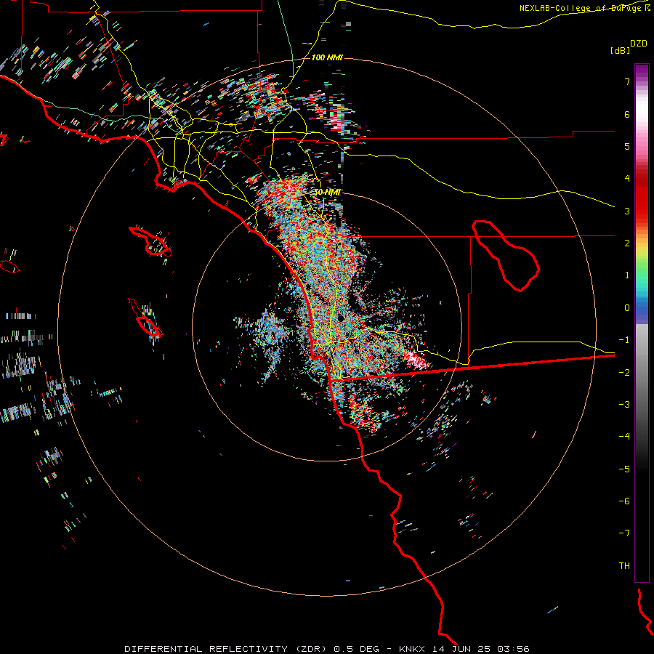Click the 6 value on color scale
The height and width of the screenshot is (654, 654).
pyautogui.click(x=627, y=114)
